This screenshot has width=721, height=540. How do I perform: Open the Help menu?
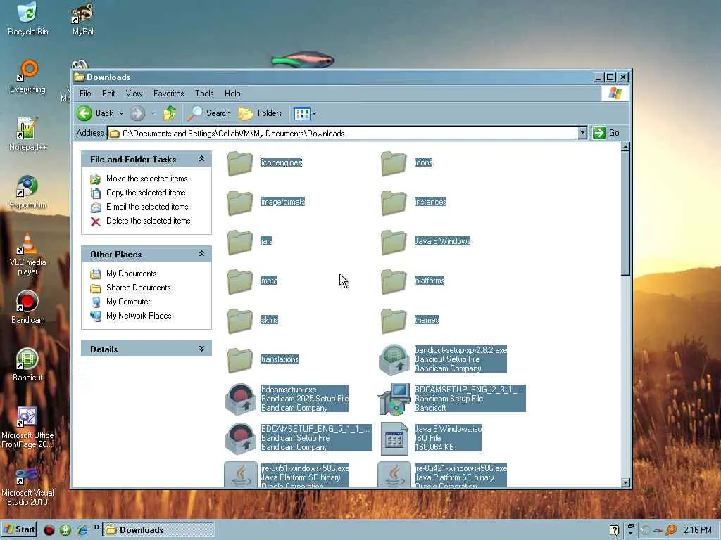(232, 94)
